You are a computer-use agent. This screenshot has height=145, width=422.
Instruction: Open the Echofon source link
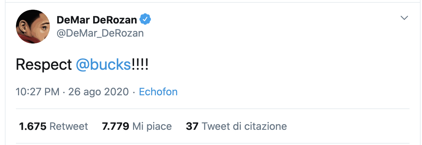(158, 92)
